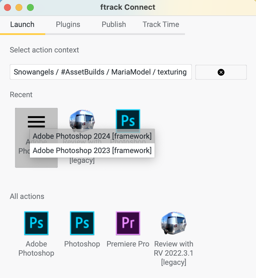The height and width of the screenshot is (278, 256).
Task: Close the window with the red button
Action: tap(7, 7)
